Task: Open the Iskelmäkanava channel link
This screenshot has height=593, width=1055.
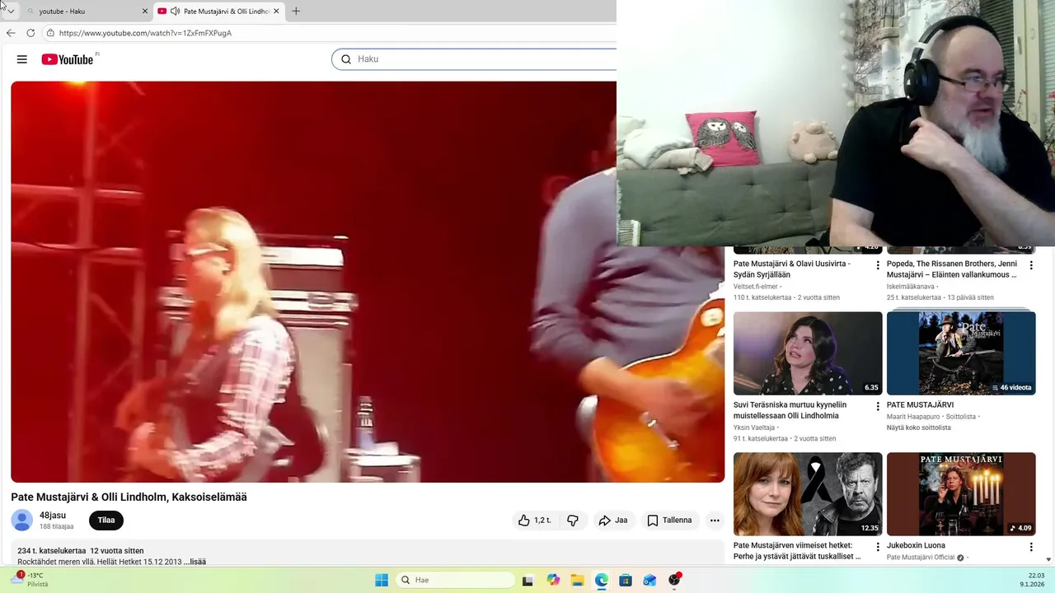Action: point(911,287)
